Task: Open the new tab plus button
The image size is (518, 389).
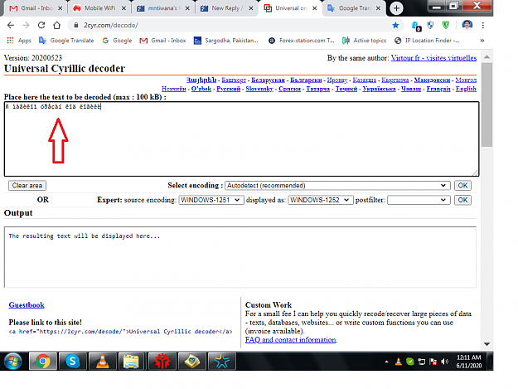Action: point(396,8)
